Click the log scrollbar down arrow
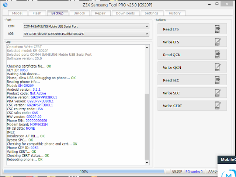 click(x=147, y=162)
